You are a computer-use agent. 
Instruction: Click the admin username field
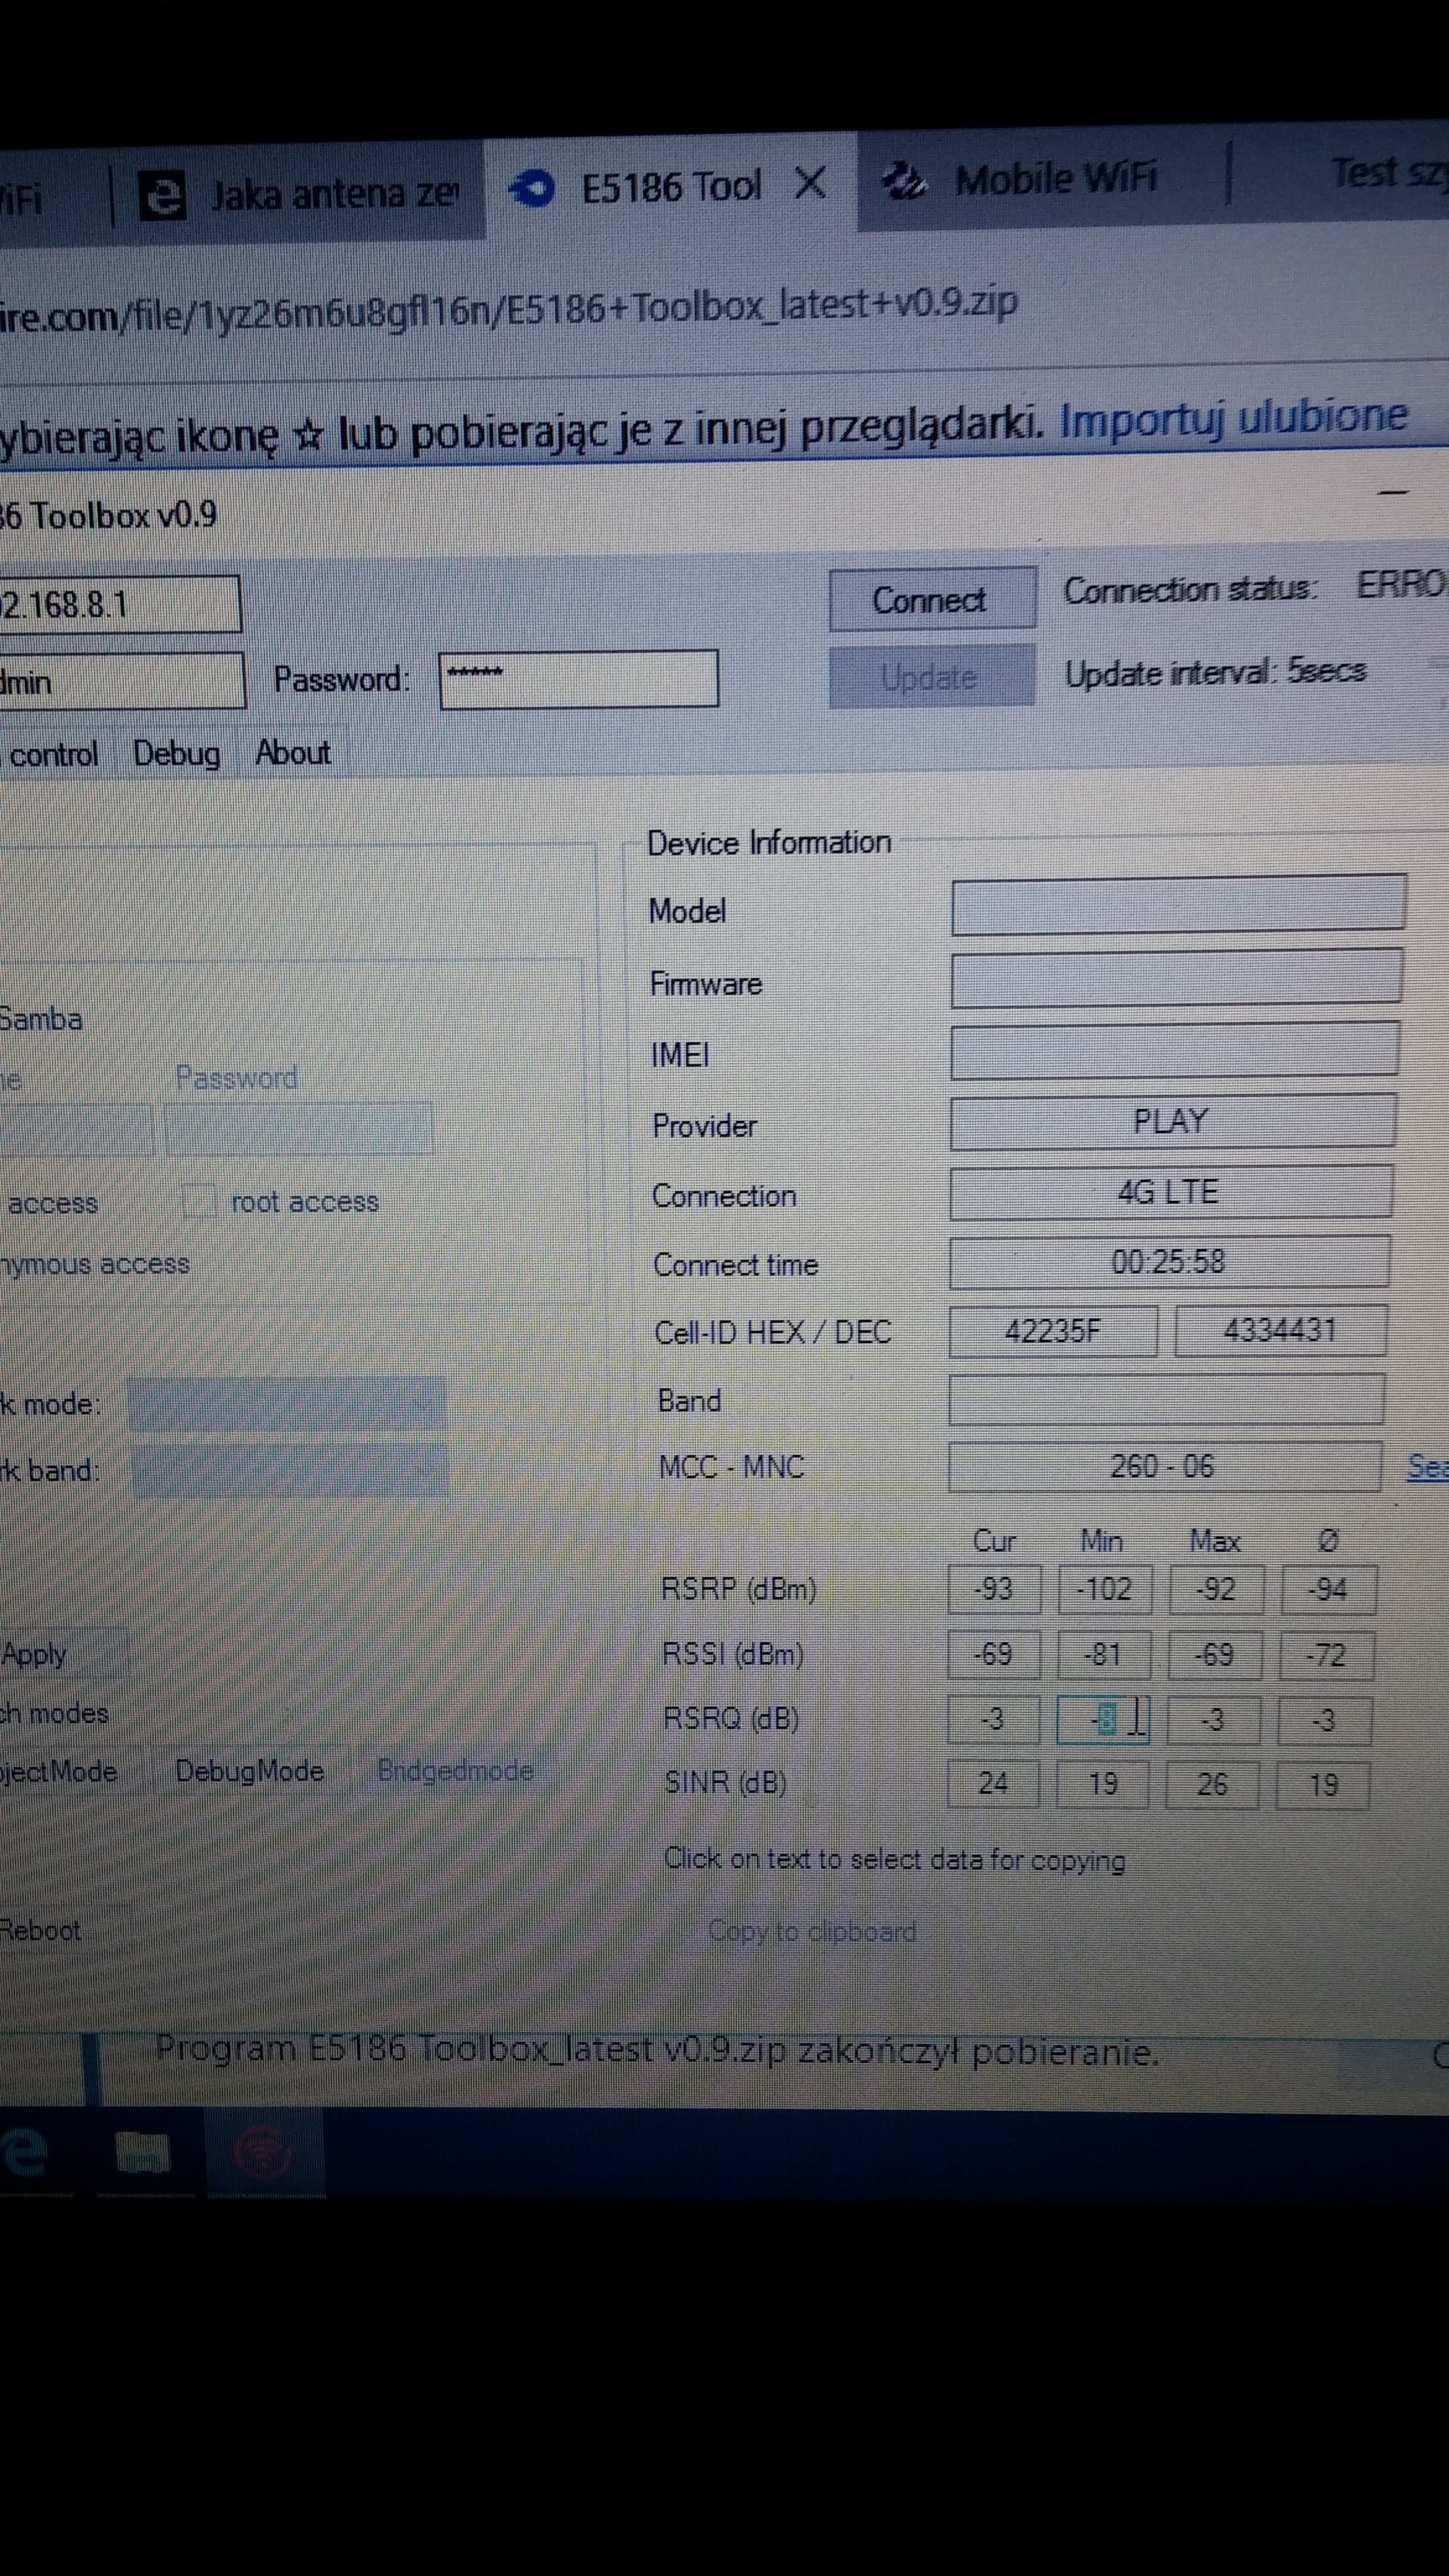122,681
